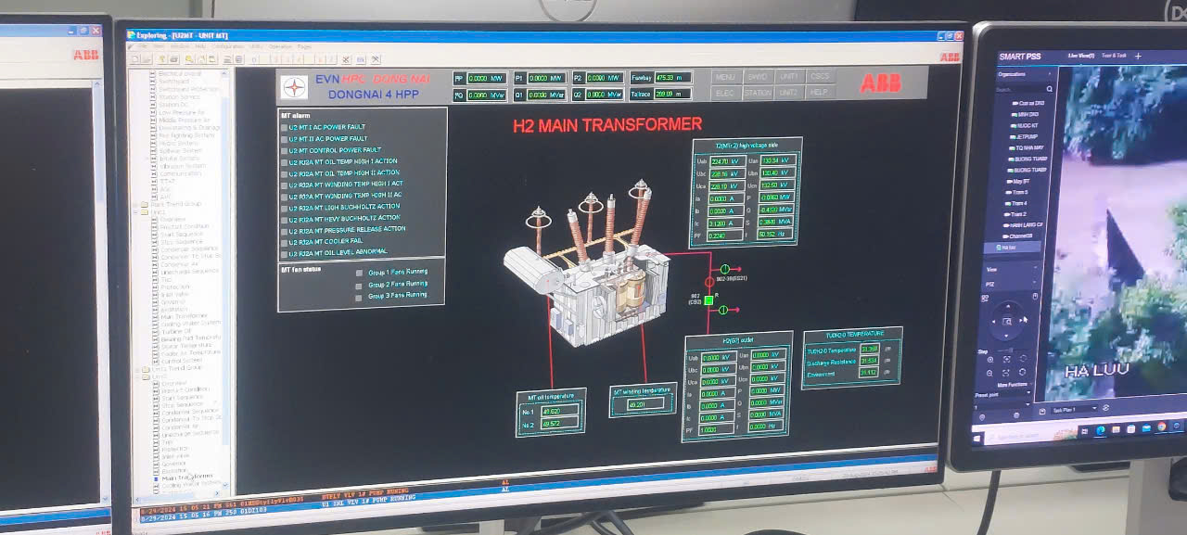Viewport: 1187px width, 535px height.
Task: Click the red ABB logo in the HMI header
Action: [880, 83]
